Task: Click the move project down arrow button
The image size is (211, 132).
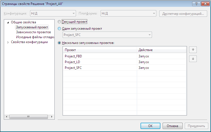Action: (x=193, y=59)
